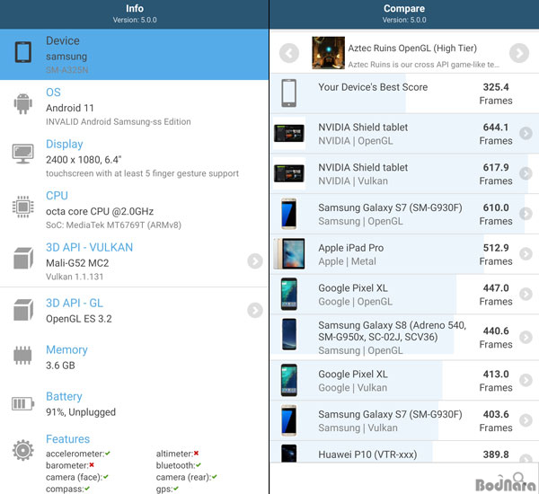Tap the phone icon beside Your Device's Best Score
The width and height of the screenshot is (539, 494).
click(288, 93)
